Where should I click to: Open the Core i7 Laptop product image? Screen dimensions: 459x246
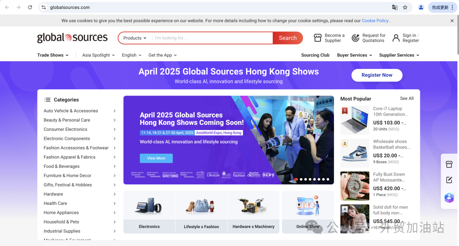355,120
